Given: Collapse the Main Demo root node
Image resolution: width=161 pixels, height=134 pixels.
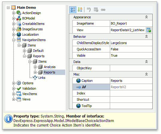Looking at the screenshot, I should click(x=8, y=7).
